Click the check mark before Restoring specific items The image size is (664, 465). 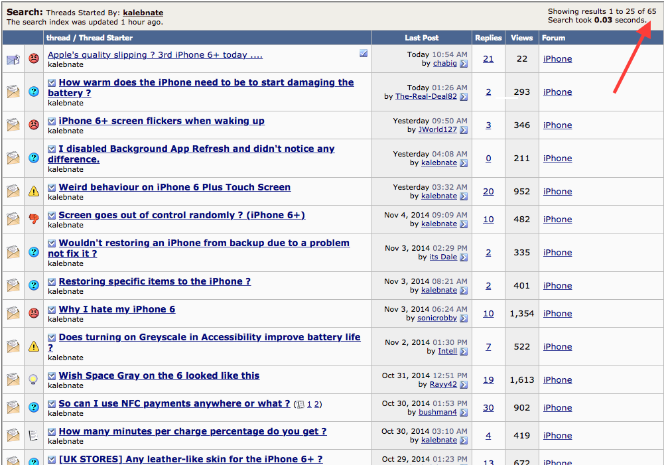pyautogui.click(x=52, y=282)
